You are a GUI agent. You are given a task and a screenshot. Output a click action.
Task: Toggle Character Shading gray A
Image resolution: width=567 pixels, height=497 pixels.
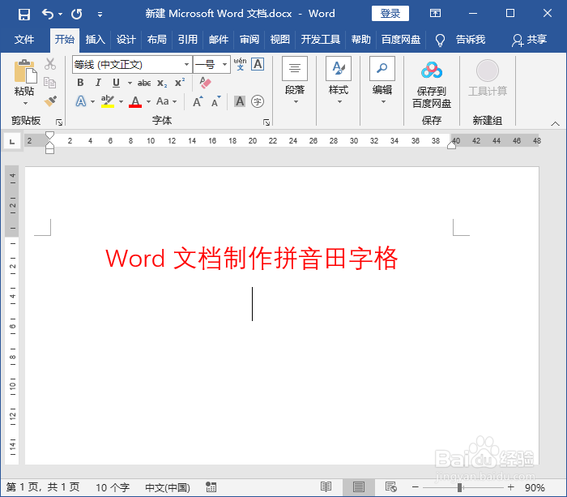pyautogui.click(x=240, y=101)
